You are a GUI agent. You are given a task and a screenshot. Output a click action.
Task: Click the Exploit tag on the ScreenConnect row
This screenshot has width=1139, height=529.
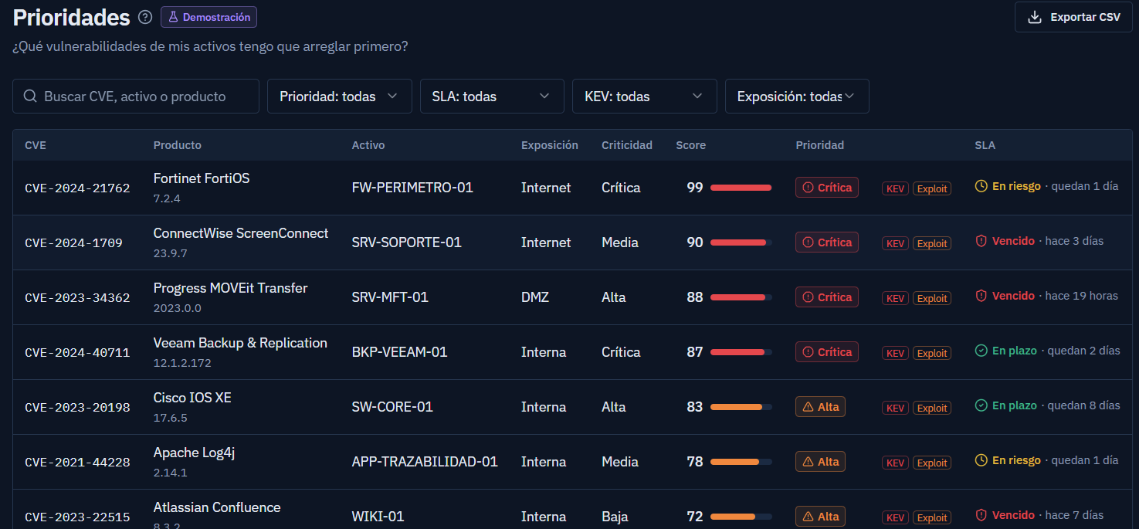pos(932,243)
